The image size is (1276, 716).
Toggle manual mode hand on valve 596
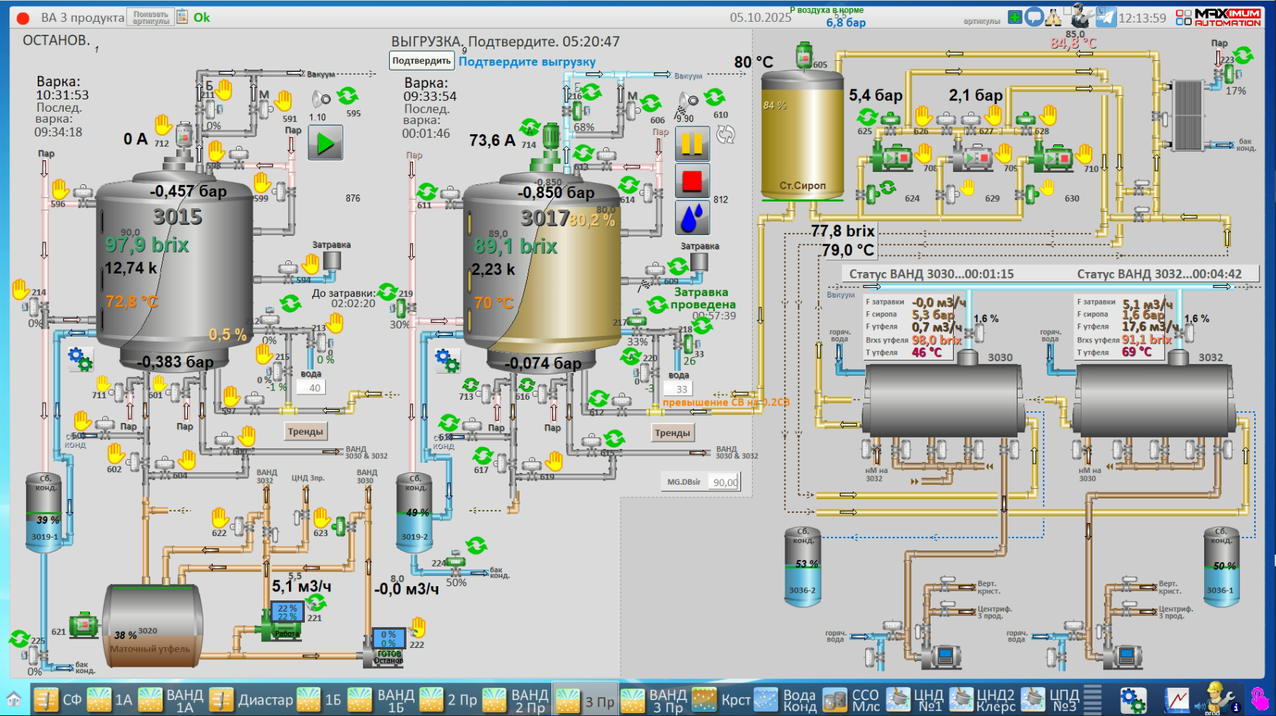tap(60, 189)
